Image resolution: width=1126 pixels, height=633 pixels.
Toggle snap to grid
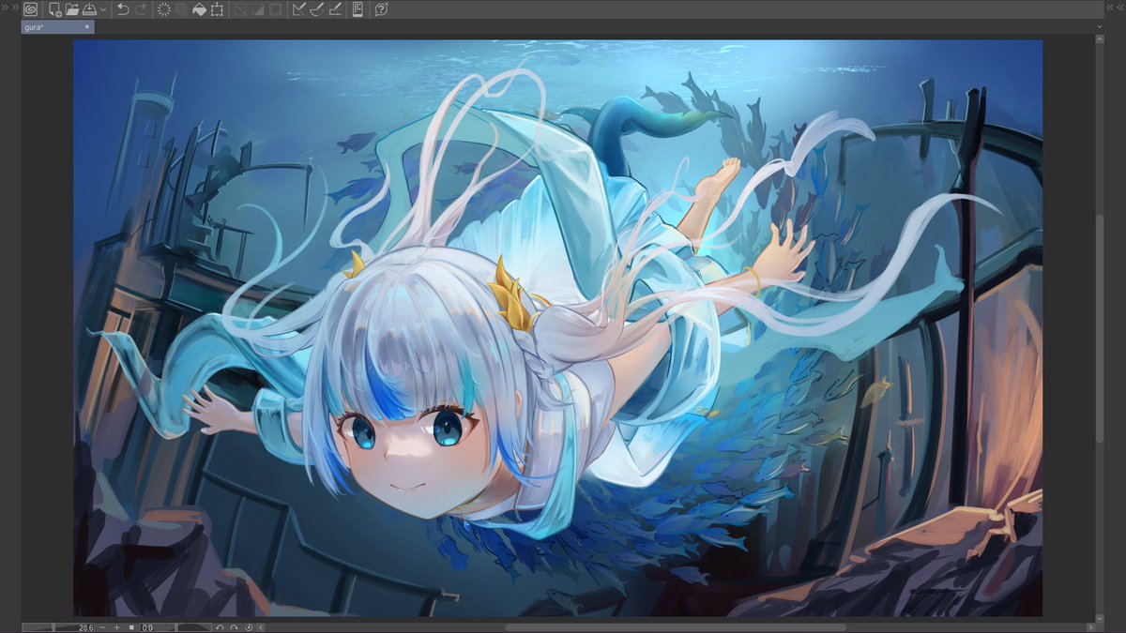(335, 9)
